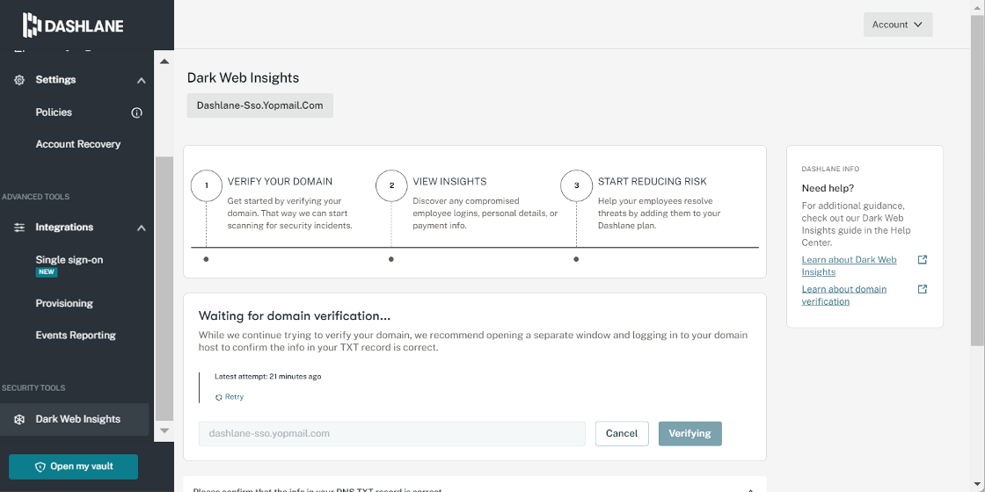Click the Policies info icon
985x492 pixels.
[x=136, y=113]
